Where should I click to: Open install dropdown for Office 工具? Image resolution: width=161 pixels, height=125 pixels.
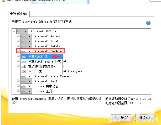click(26, 91)
